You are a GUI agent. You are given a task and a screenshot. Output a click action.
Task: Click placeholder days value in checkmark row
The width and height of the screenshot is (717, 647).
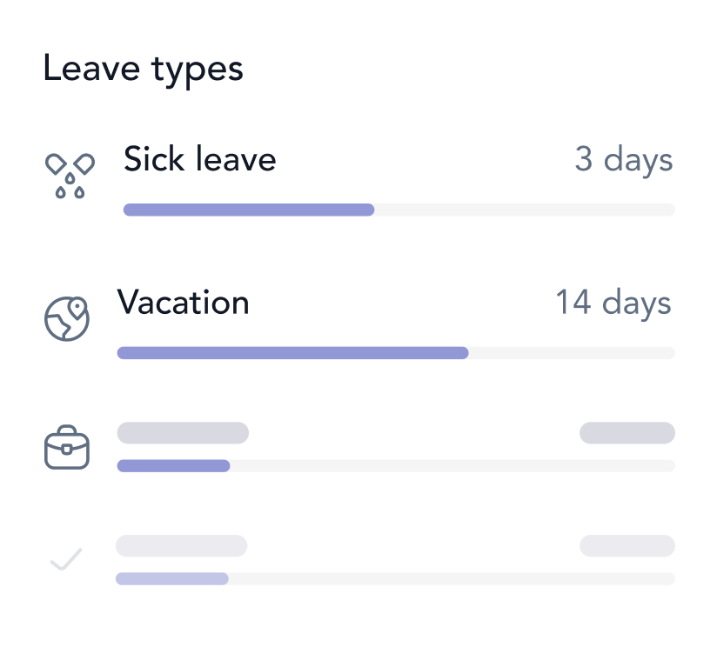pyautogui.click(x=627, y=545)
